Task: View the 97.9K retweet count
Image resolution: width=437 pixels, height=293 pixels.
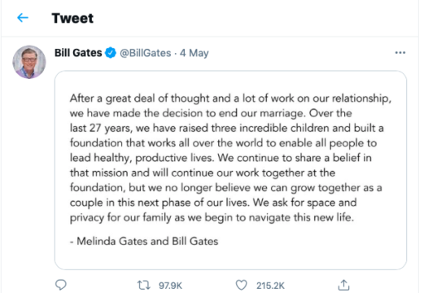Action: click(x=170, y=286)
